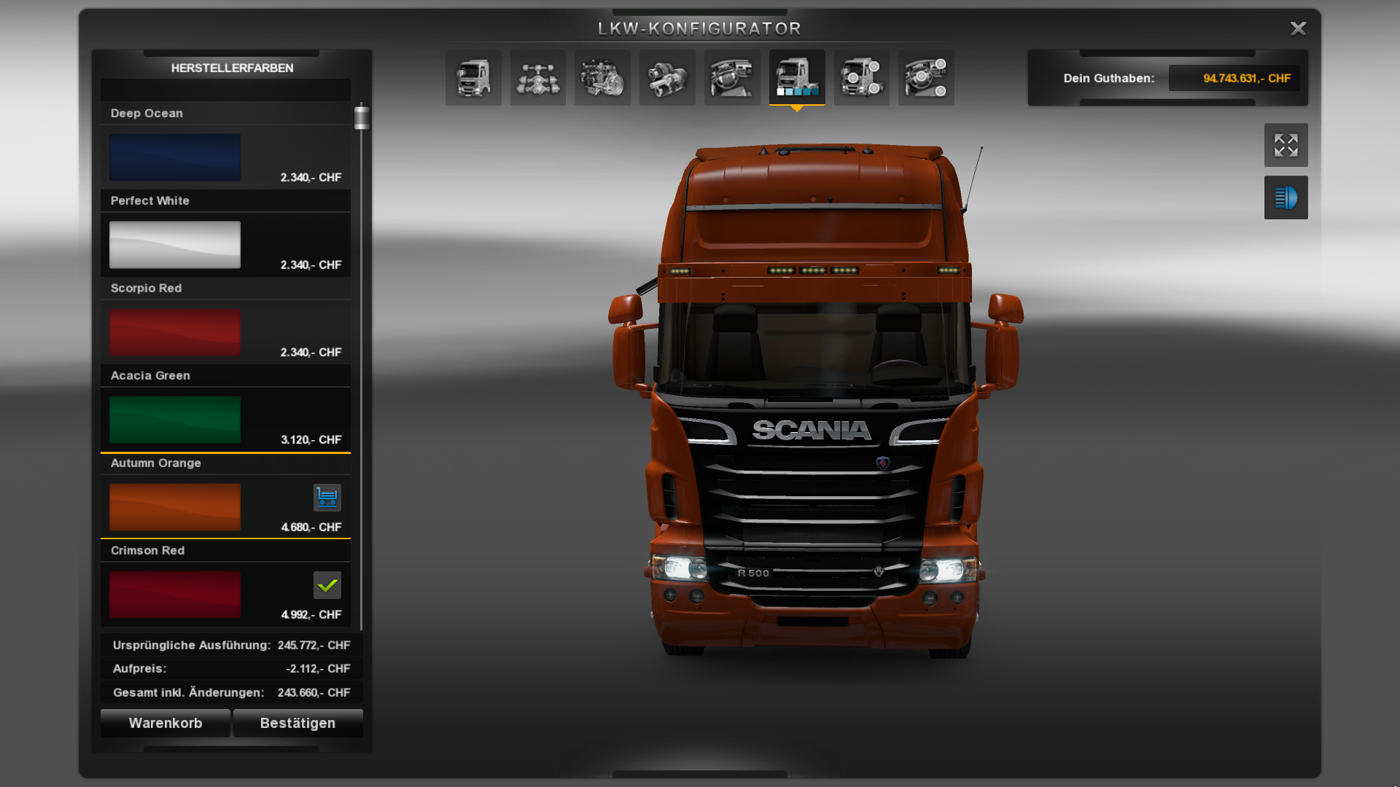The height and width of the screenshot is (787, 1400).
Task: Select the Perfect White swatch
Action: tap(175, 245)
